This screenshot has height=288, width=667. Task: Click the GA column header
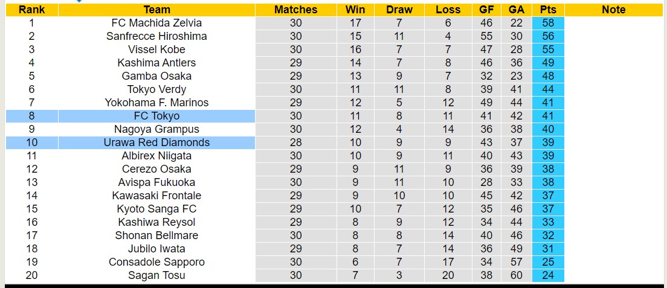[x=517, y=10]
